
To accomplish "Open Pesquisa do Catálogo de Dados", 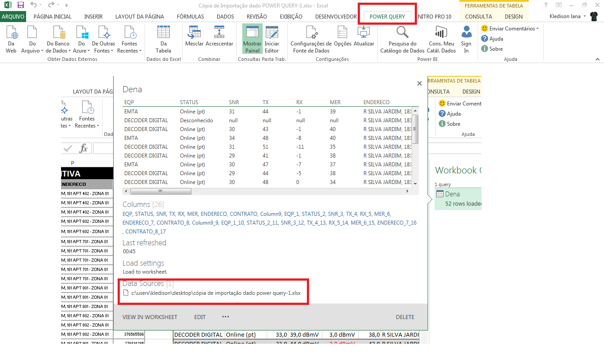I will pyautogui.click(x=402, y=40).
